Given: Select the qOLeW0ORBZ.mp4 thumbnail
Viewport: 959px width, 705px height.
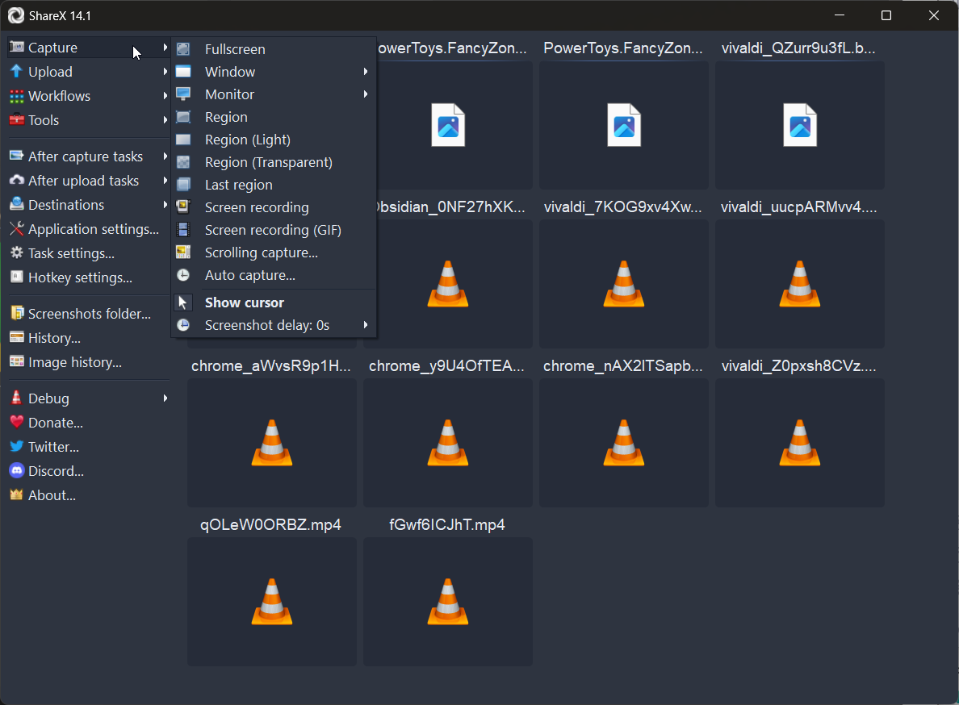Looking at the screenshot, I should tap(271, 602).
